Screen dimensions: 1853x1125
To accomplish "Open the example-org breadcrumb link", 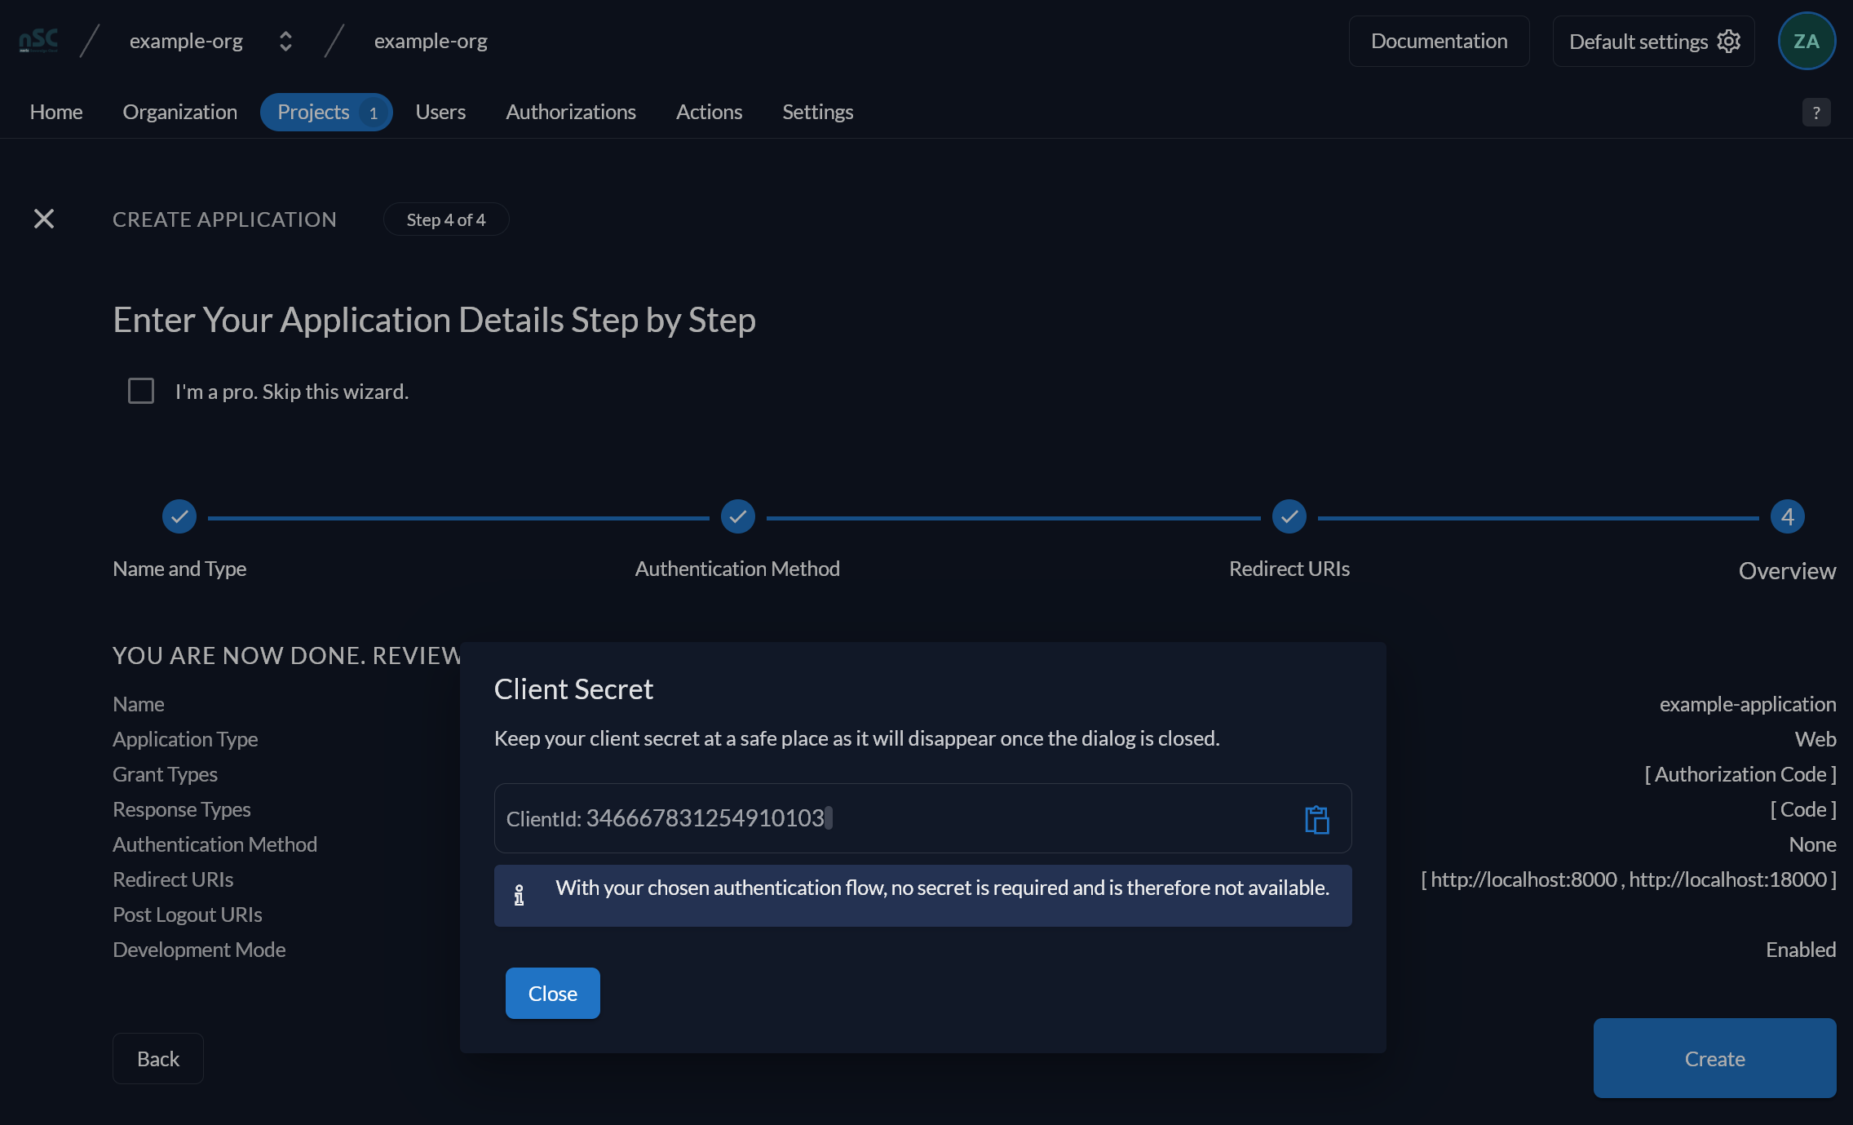I will pos(431,41).
